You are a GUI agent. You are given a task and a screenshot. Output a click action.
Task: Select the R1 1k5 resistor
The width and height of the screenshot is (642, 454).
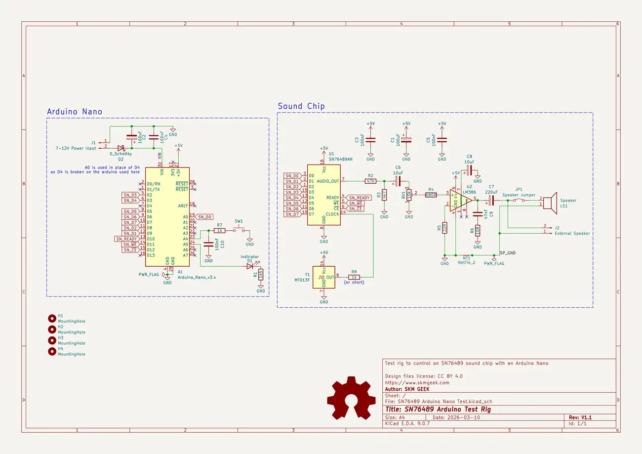[261, 274]
